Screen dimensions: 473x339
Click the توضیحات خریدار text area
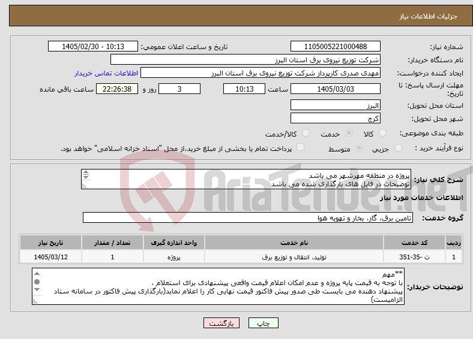(x=218, y=286)
